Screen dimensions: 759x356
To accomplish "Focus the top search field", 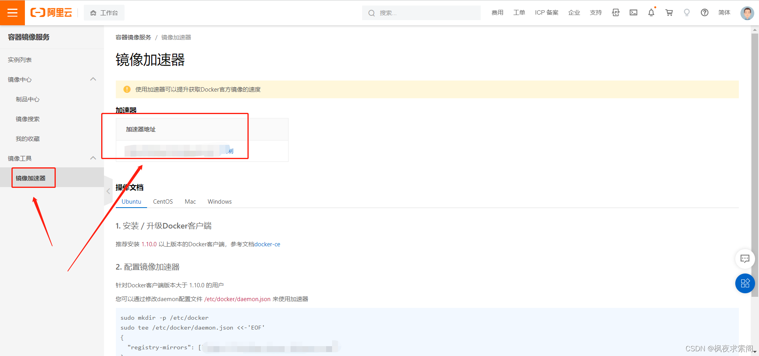I will click(421, 13).
